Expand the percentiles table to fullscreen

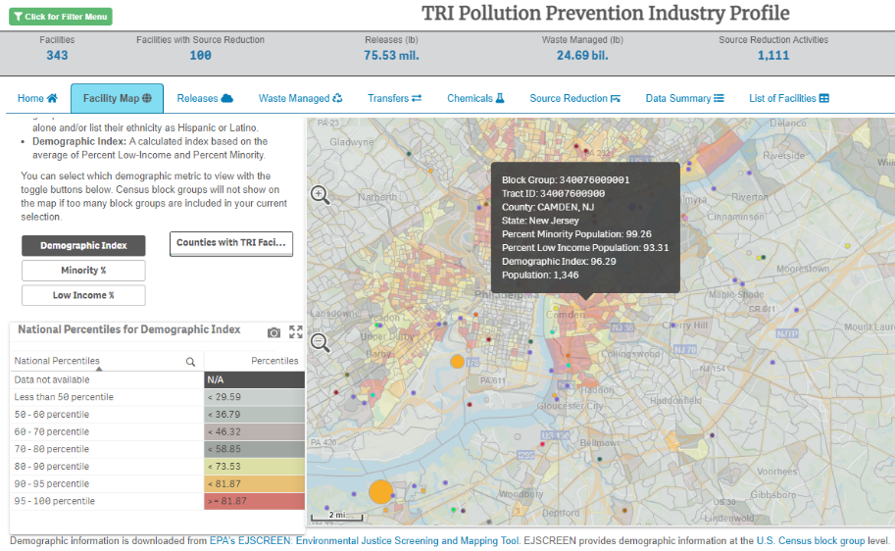(296, 331)
